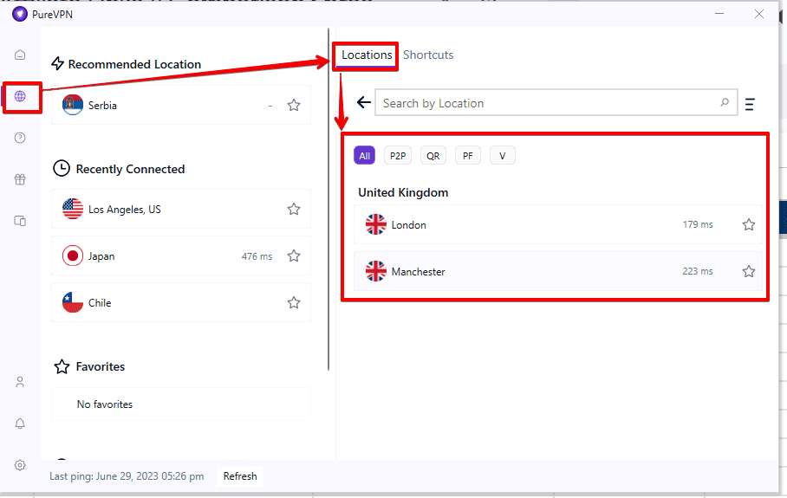Click the Search by Location field
The height and width of the screenshot is (498, 787).
coord(548,103)
